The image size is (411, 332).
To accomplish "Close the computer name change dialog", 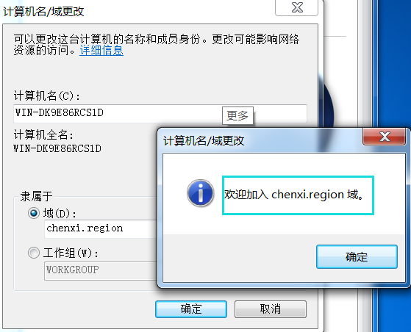I will pyautogui.click(x=297, y=7).
